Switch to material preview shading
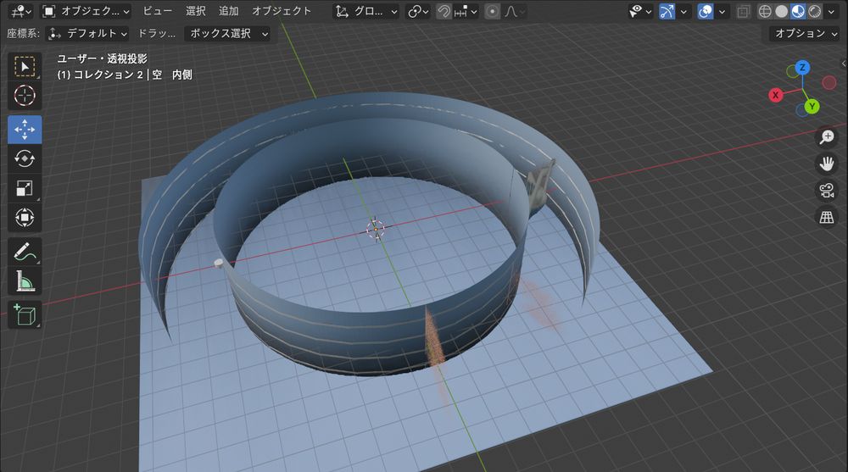This screenshot has width=848, height=472. (x=798, y=11)
